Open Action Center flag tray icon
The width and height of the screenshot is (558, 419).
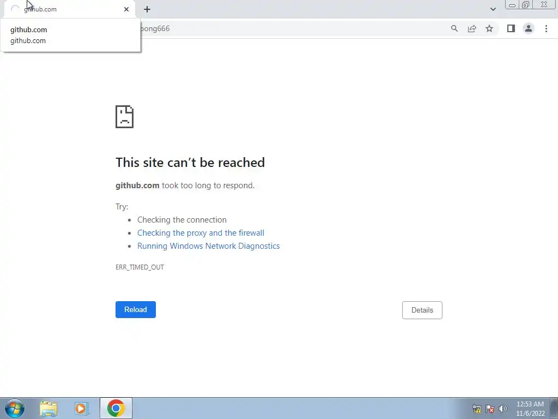click(490, 409)
